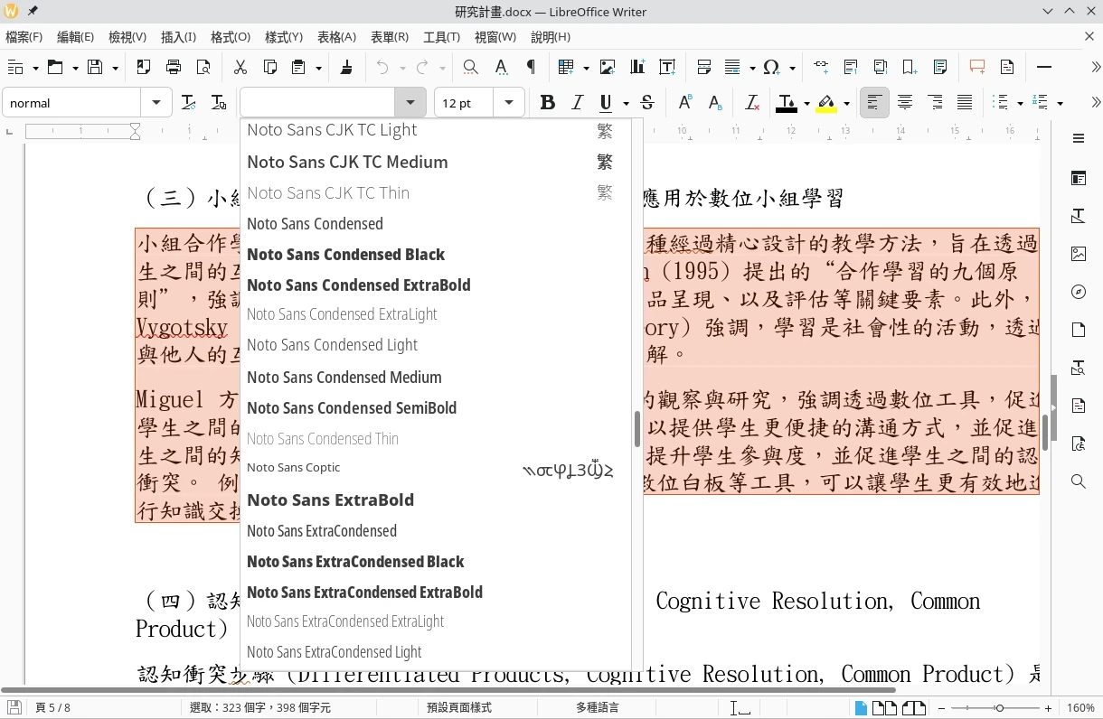Viewport: 1103px width, 719px height.
Task: Expand the font size dropdown
Action: [509, 103]
